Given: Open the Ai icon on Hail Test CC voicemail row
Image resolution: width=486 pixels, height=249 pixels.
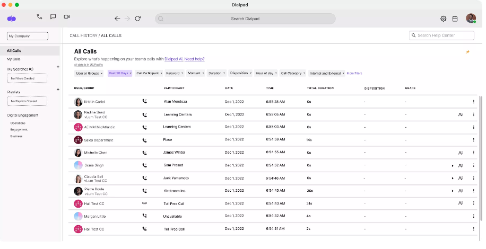Looking at the screenshot, I should click(461, 203).
